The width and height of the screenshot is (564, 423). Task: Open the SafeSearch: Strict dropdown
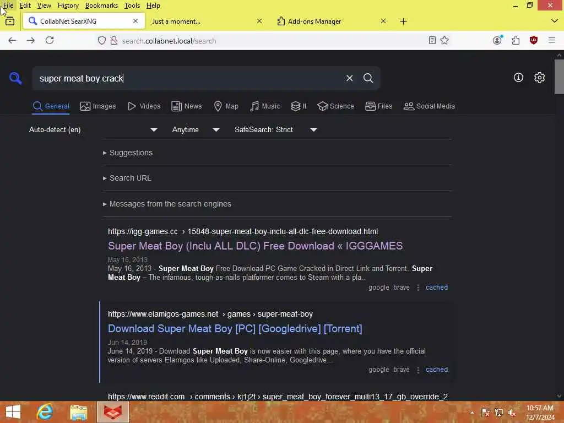point(276,130)
